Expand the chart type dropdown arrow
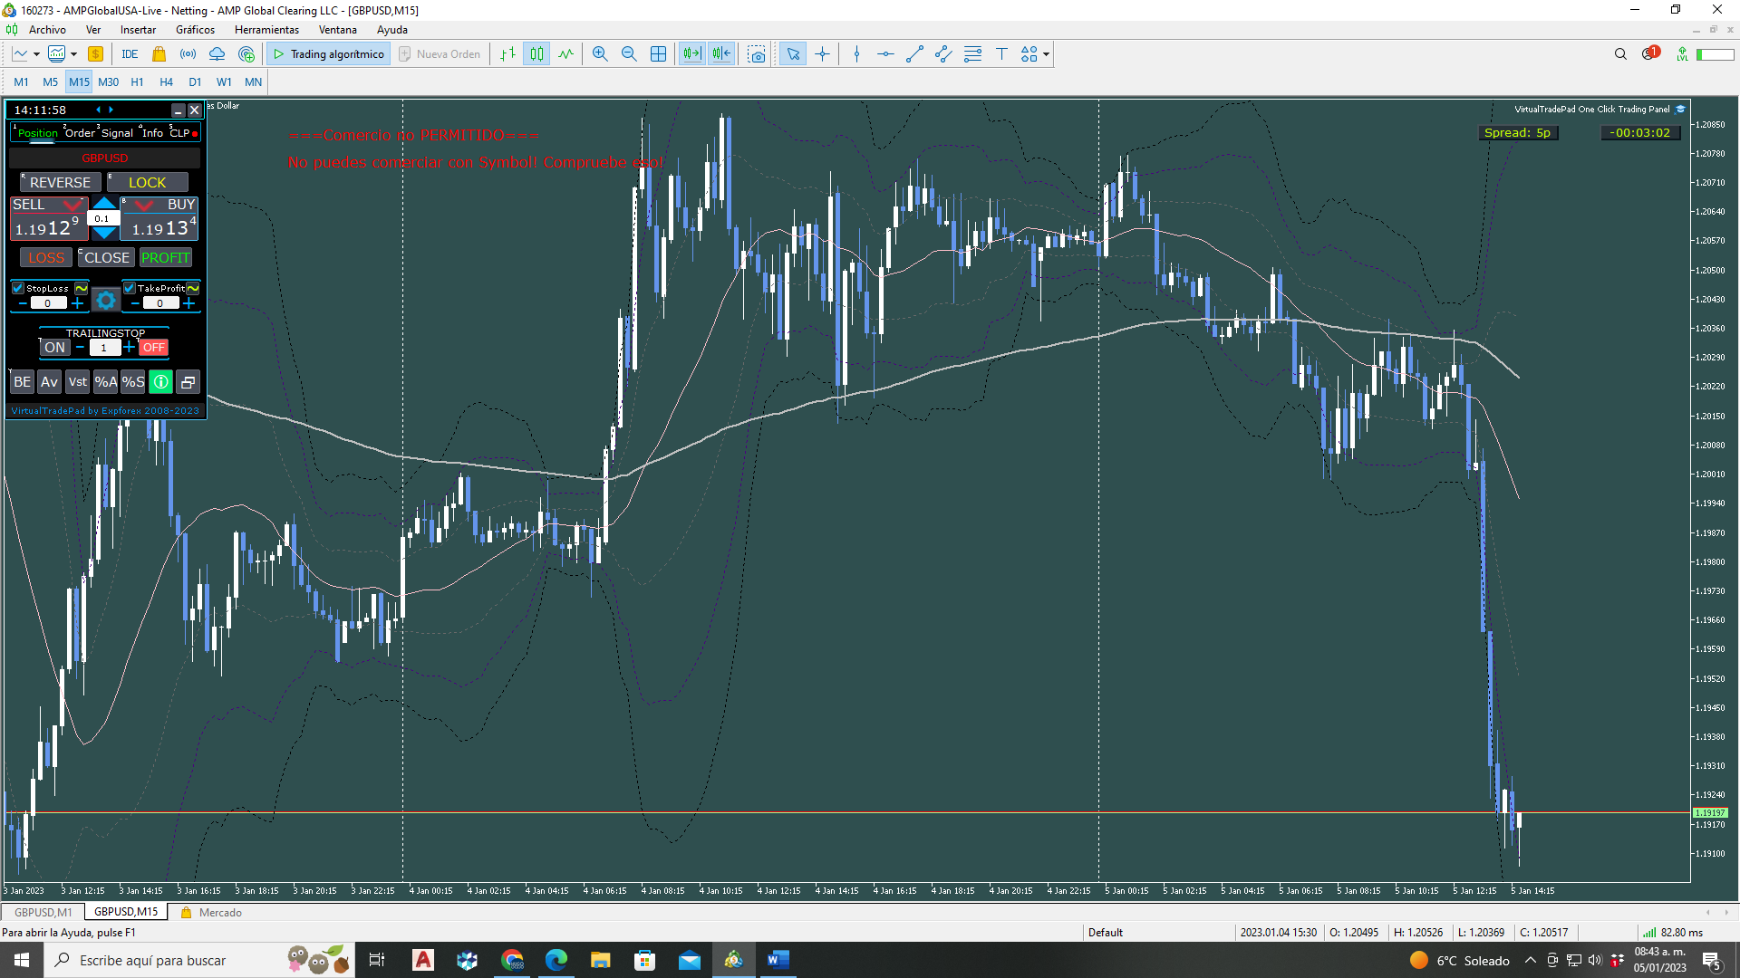 36,54
